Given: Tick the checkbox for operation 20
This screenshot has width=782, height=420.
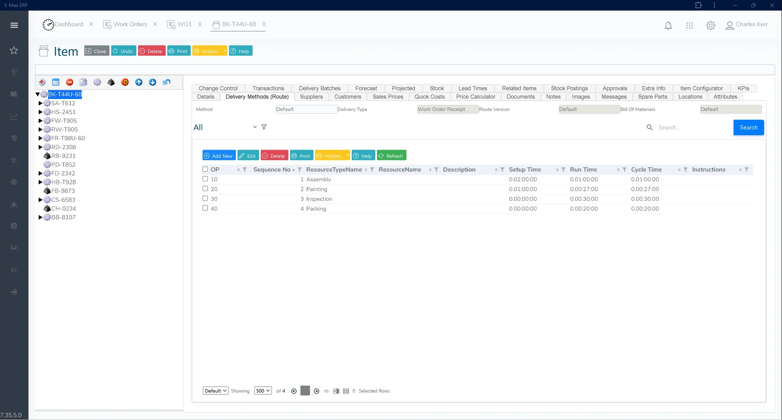Looking at the screenshot, I should (205, 189).
